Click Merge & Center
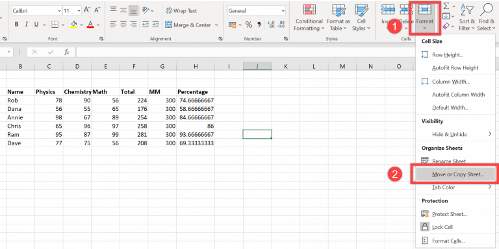 [x=188, y=25]
